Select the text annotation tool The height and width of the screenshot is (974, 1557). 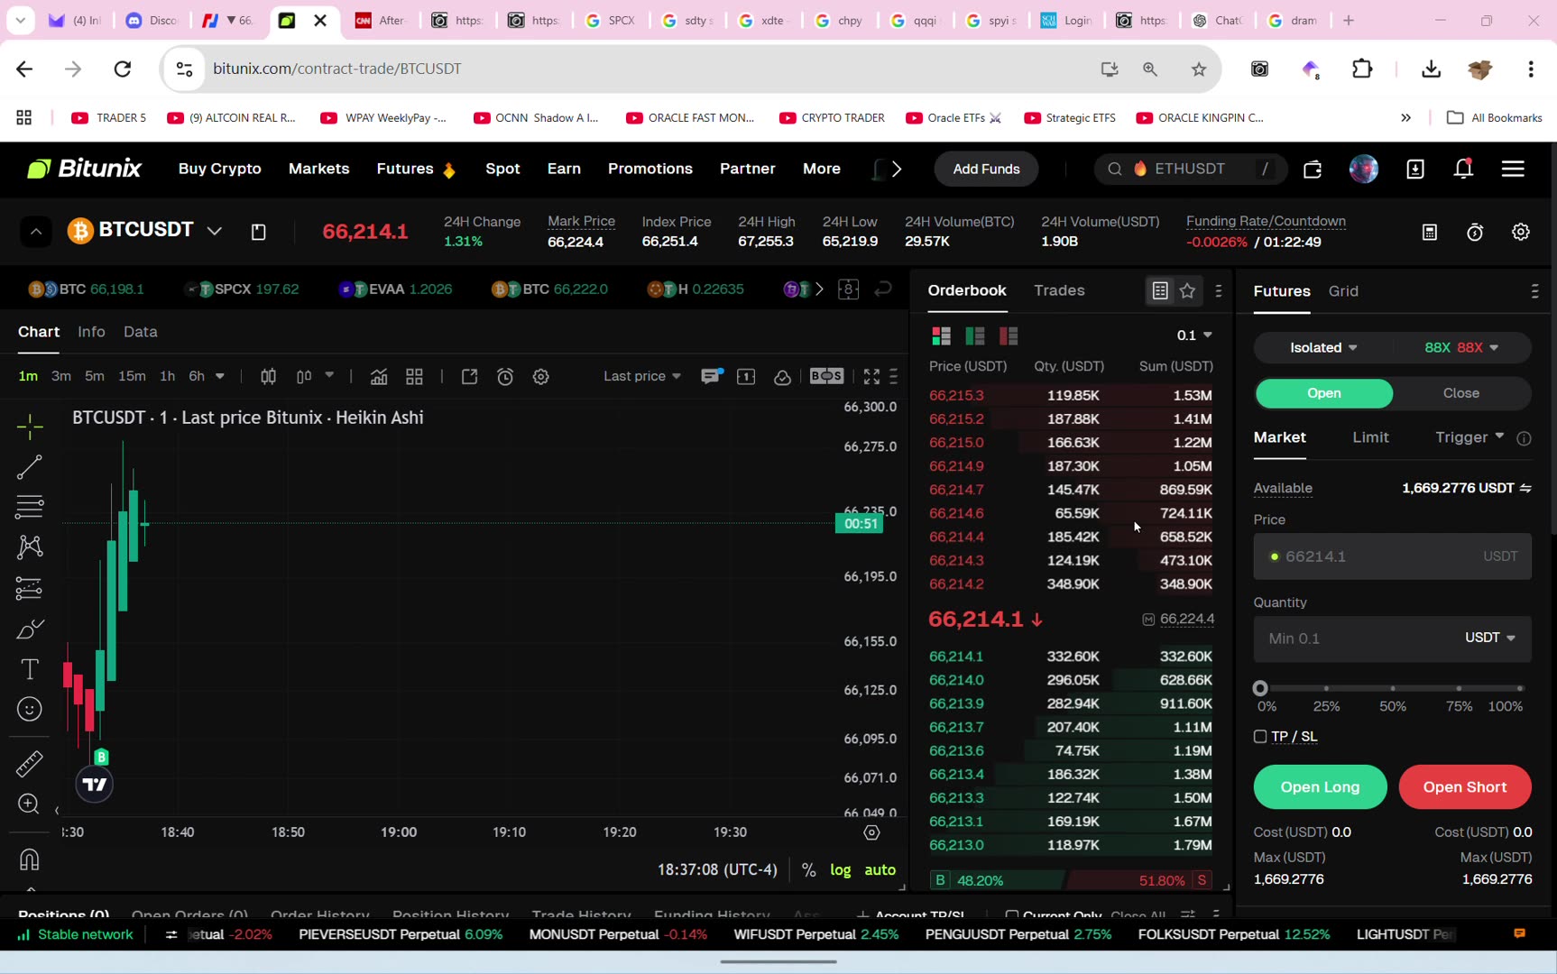coord(30,669)
